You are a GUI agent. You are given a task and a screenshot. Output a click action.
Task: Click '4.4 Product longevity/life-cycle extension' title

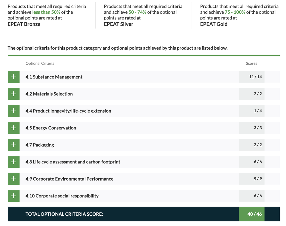tap(68, 111)
